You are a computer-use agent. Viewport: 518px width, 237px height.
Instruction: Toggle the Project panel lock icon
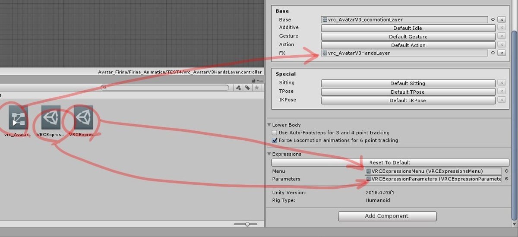[254, 81]
